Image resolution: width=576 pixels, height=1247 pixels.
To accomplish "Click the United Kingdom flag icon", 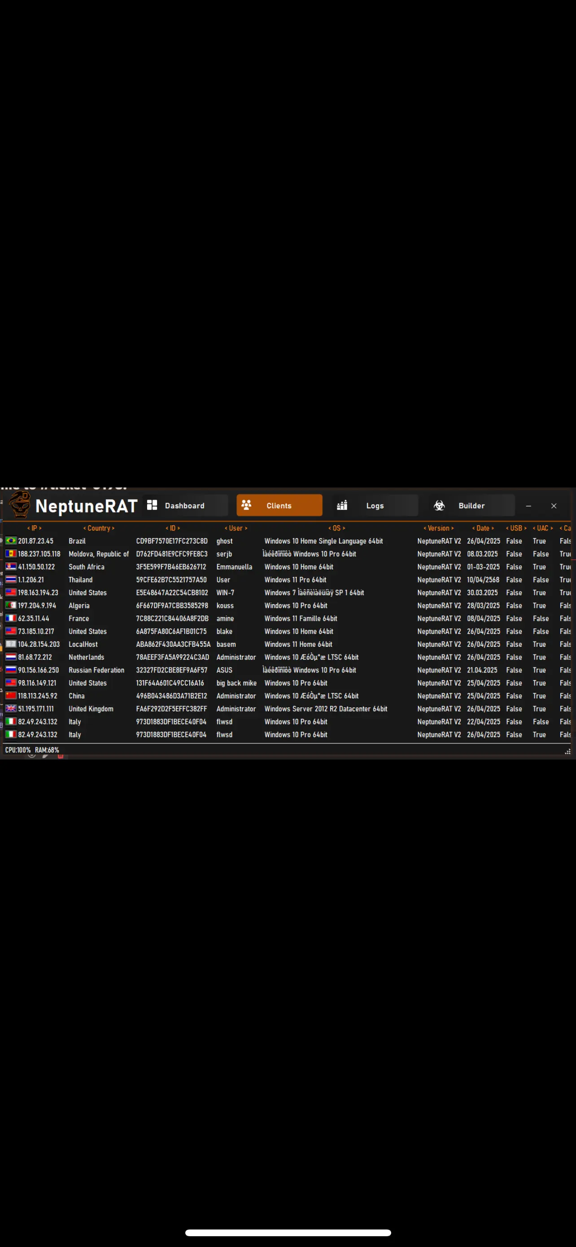I will click(11, 709).
